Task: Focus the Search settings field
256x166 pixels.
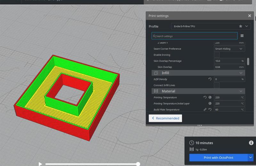Action: [195, 36]
